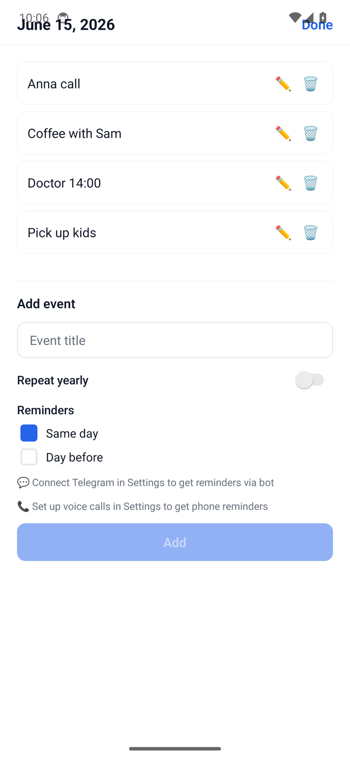The width and height of the screenshot is (350, 759).
Task: Delete the Anna call event
Action: tap(311, 84)
